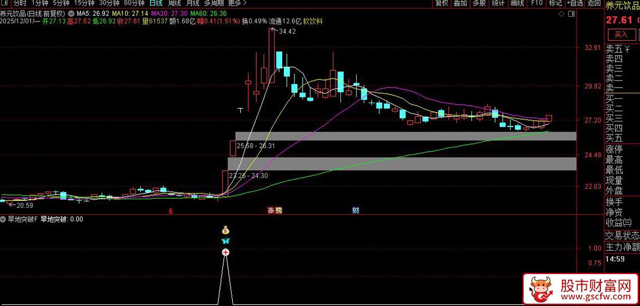640x306 pixels.
Task: Switch to 月线 monthly chart
Action: pos(193,3)
